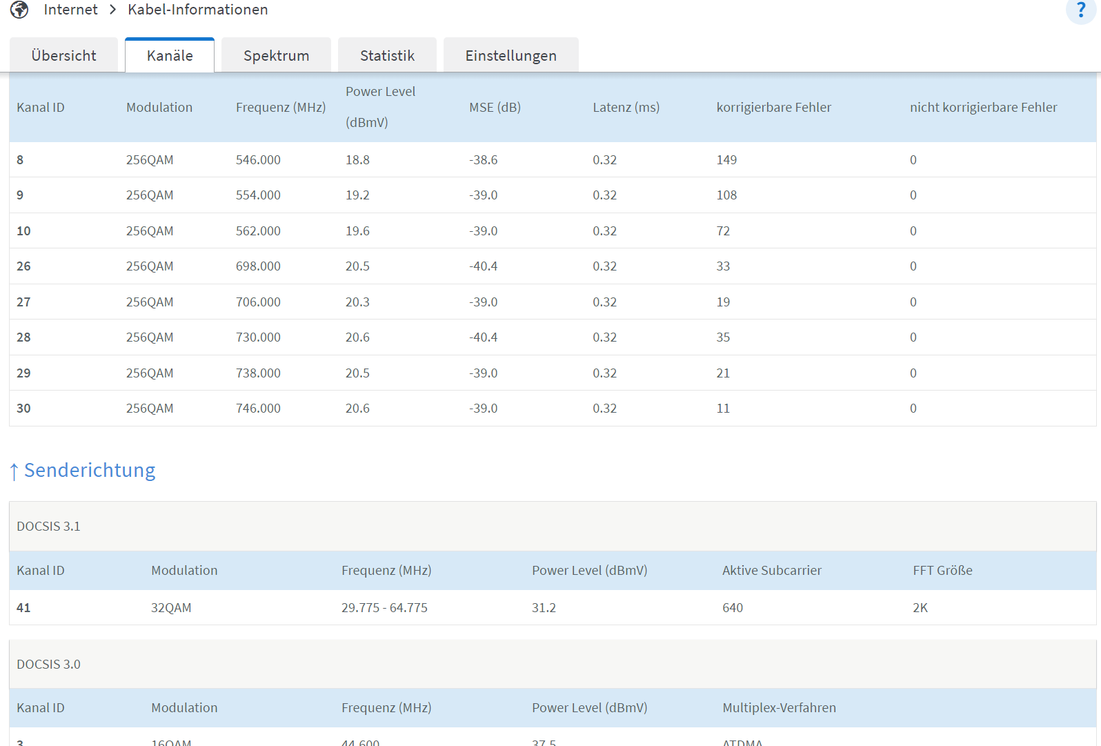The width and height of the screenshot is (1101, 746).
Task: Click the Internet breadcrumb link
Action: click(70, 10)
